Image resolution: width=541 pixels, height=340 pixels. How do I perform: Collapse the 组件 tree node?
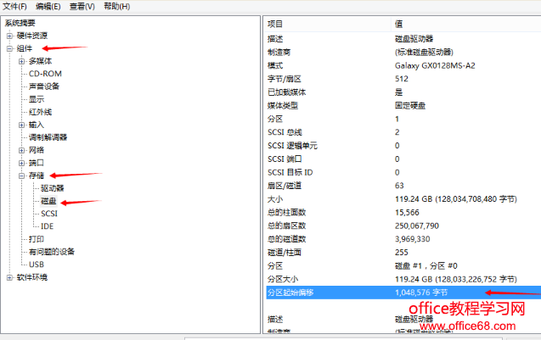pyautogui.click(x=9, y=48)
